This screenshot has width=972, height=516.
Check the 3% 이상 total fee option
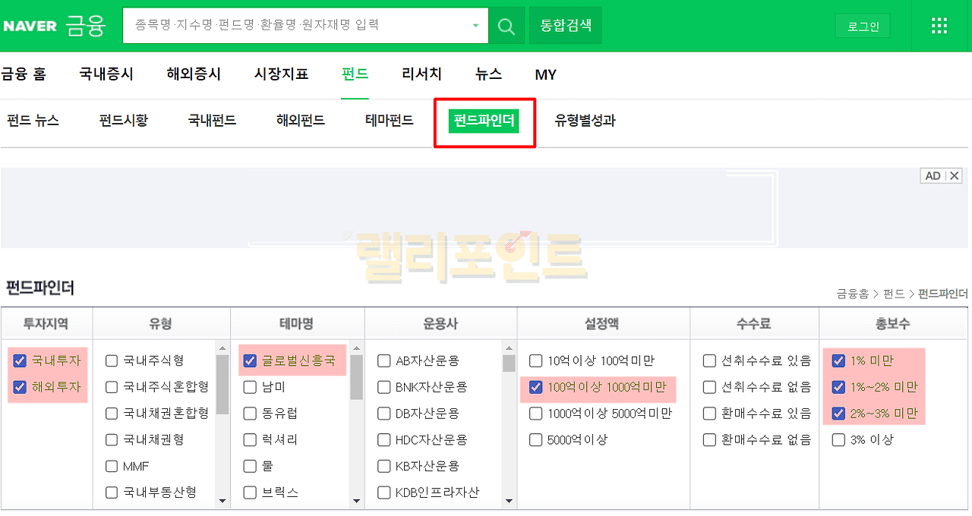[838, 439]
